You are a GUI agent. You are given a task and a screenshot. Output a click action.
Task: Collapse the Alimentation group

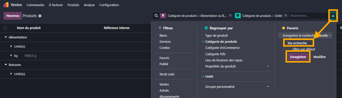click(16, 37)
